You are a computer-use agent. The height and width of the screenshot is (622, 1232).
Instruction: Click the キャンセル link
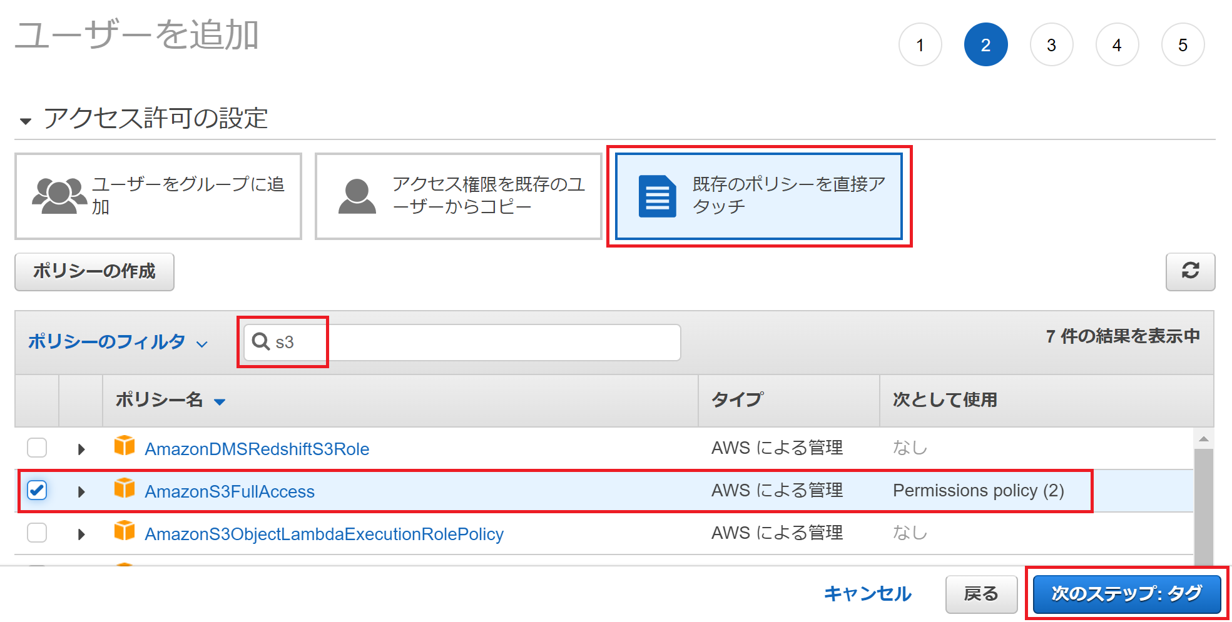tap(868, 594)
